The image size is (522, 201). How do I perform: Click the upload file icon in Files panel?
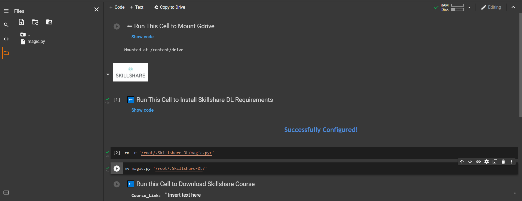pos(21,22)
